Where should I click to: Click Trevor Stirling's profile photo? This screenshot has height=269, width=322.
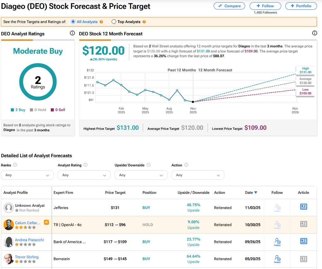click(9, 259)
